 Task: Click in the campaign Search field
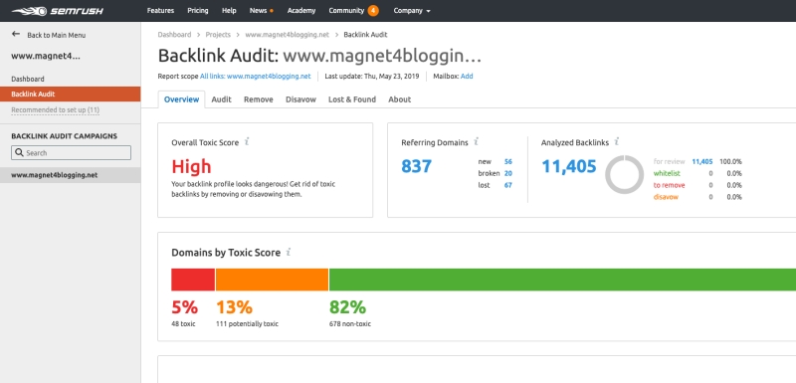tap(71, 152)
